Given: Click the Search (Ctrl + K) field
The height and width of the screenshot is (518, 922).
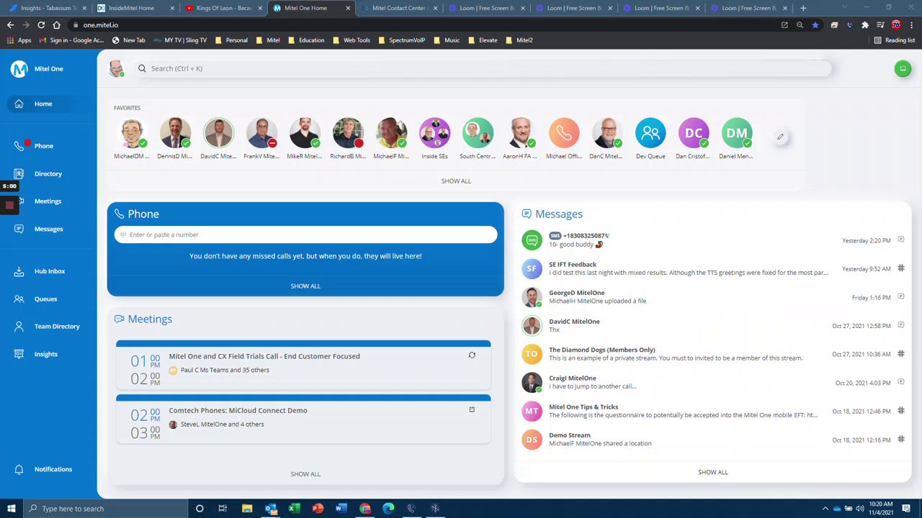Looking at the screenshot, I should [x=483, y=68].
